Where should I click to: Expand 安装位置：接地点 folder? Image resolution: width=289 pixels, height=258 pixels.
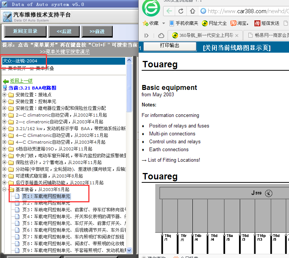pyautogui.click(x=4, y=95)
